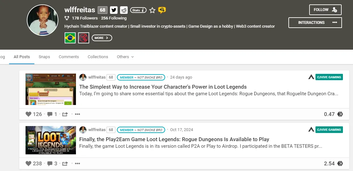Click the 'Oct 17, 2024' timestamp
Screen dimensions: 353x171
point(182,130)
